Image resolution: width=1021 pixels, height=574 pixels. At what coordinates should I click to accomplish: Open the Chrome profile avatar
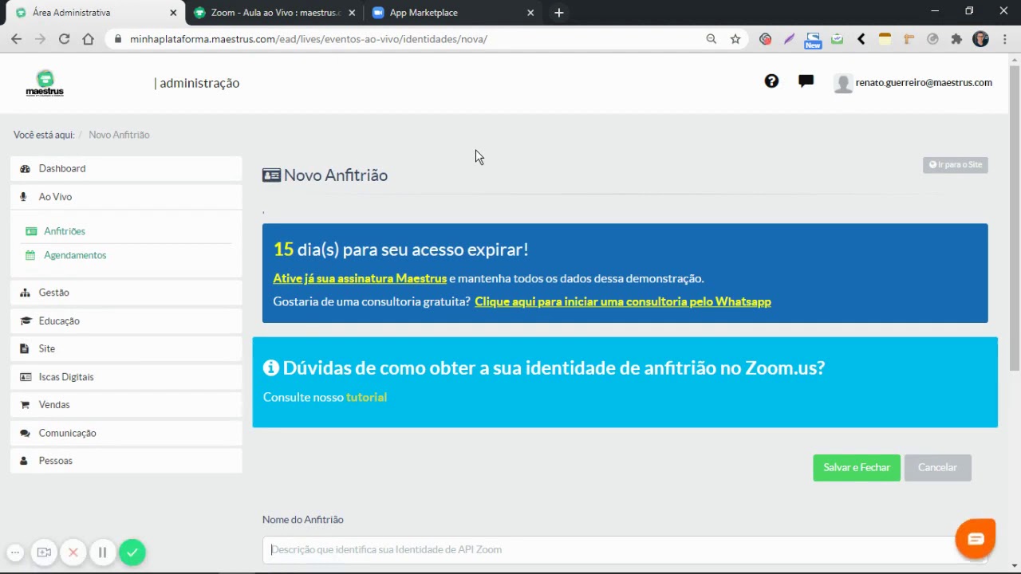tap(981, 39)
